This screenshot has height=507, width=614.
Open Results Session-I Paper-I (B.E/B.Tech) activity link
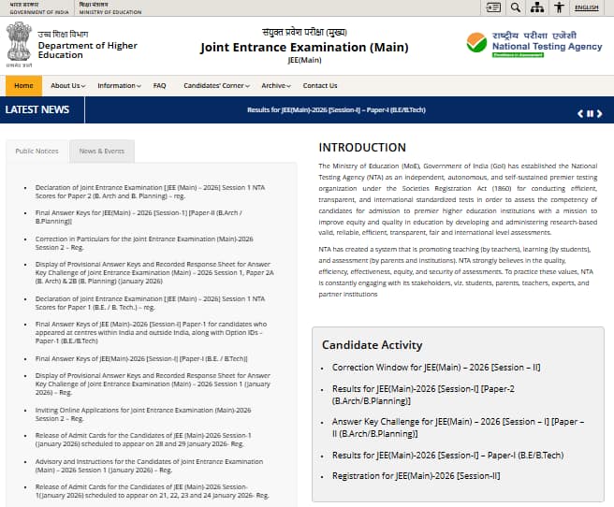coord(447,456)
